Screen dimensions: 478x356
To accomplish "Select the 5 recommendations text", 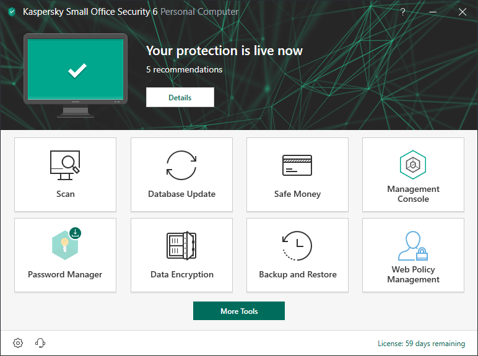I will pyautogui.click(x=184, y=70).
